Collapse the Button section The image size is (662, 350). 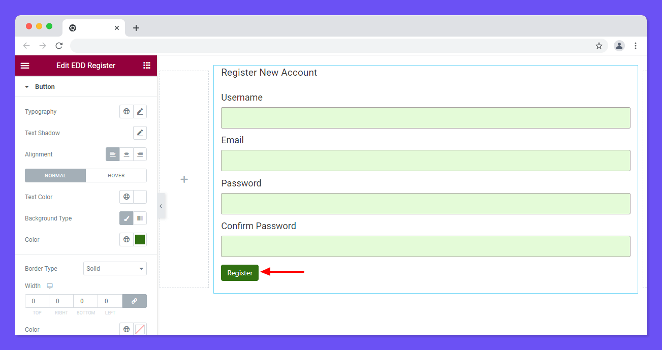point(27,86)
